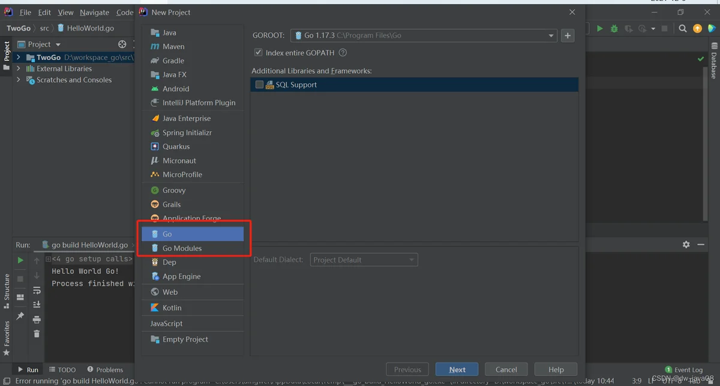Select Go Modules project type
720x386 pixels.
(182, 248)
